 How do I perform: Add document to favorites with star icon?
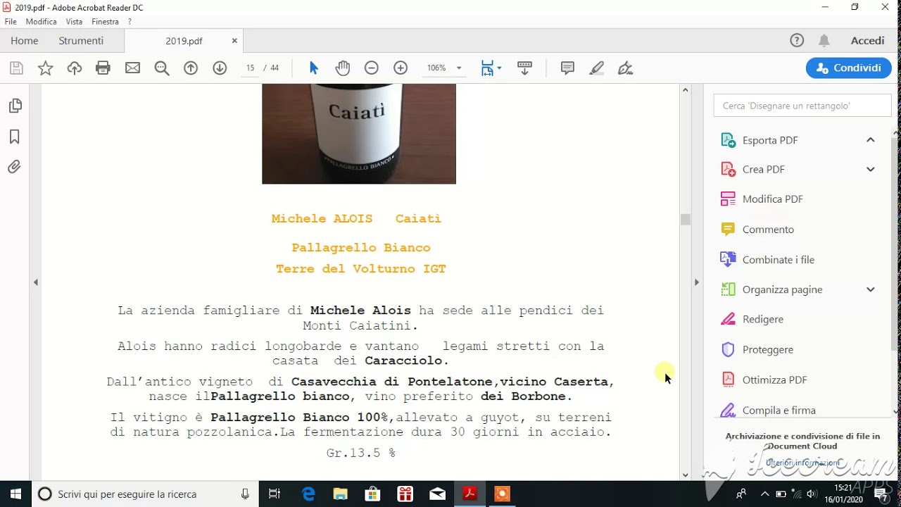[45, 68]
